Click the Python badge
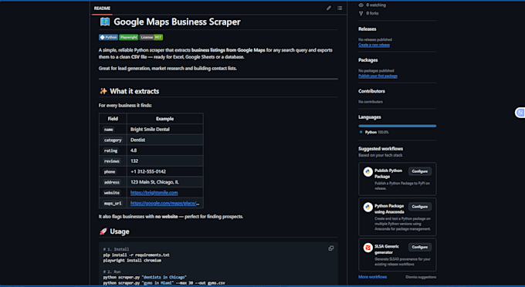 pyautogui.click(x=109, y=38)
